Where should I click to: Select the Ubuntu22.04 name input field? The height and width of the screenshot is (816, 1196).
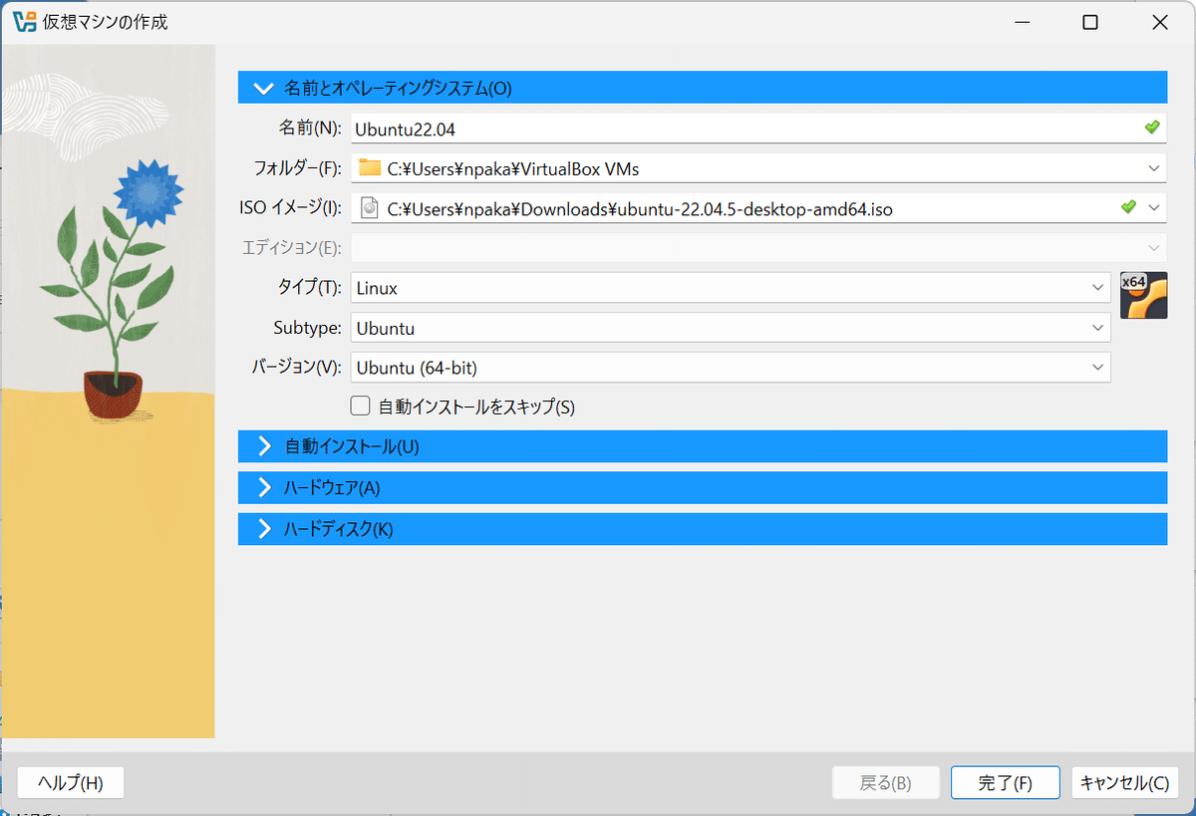point(698,128)
